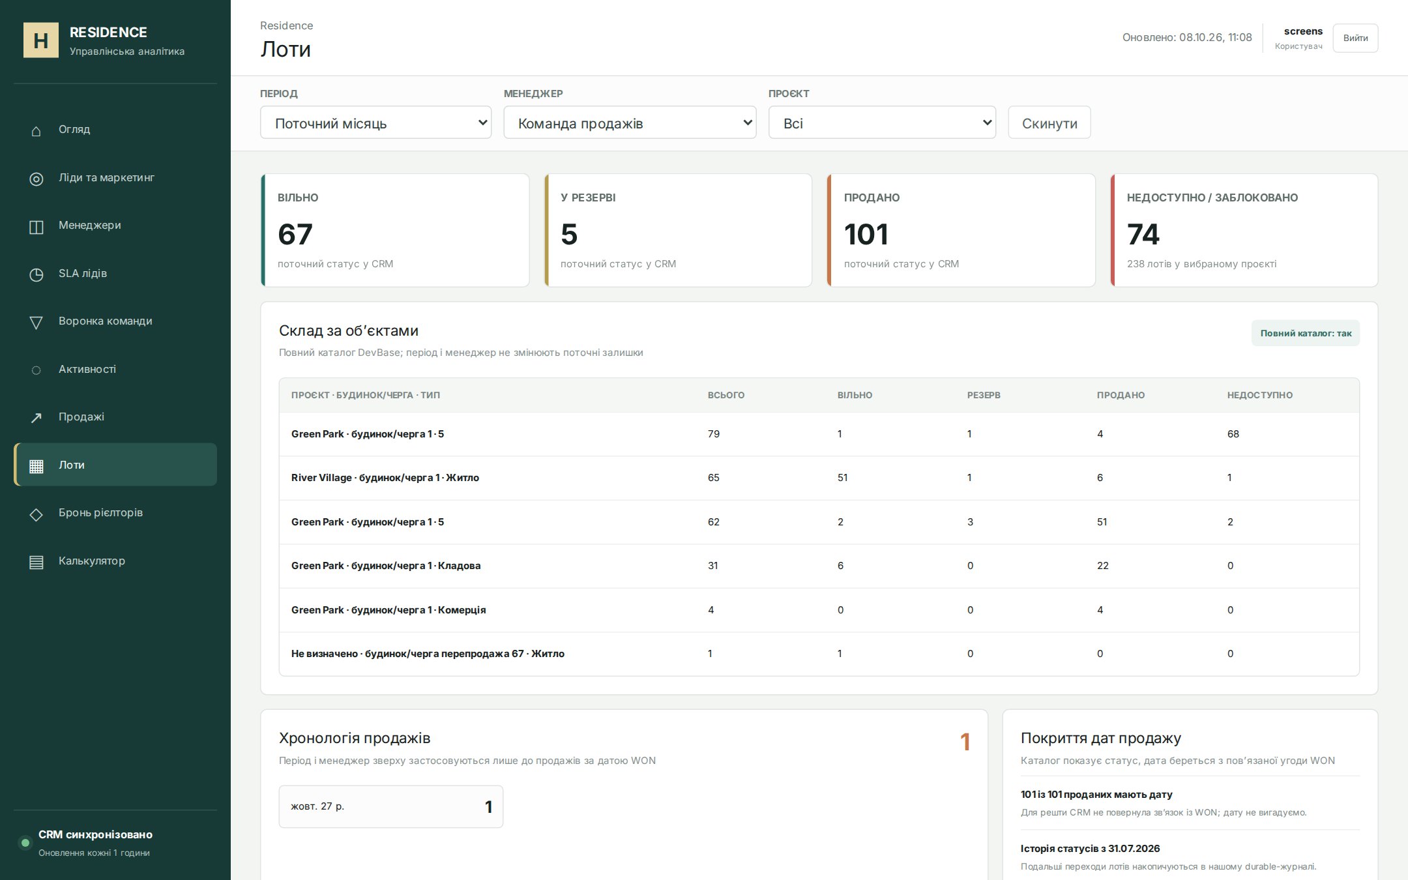Click the arrow icon beside Продажі

point(37,418)
